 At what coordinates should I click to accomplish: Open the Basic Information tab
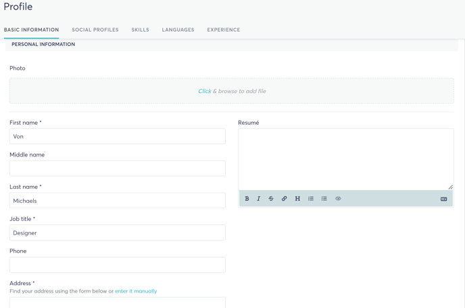click(x=32, y=30)
